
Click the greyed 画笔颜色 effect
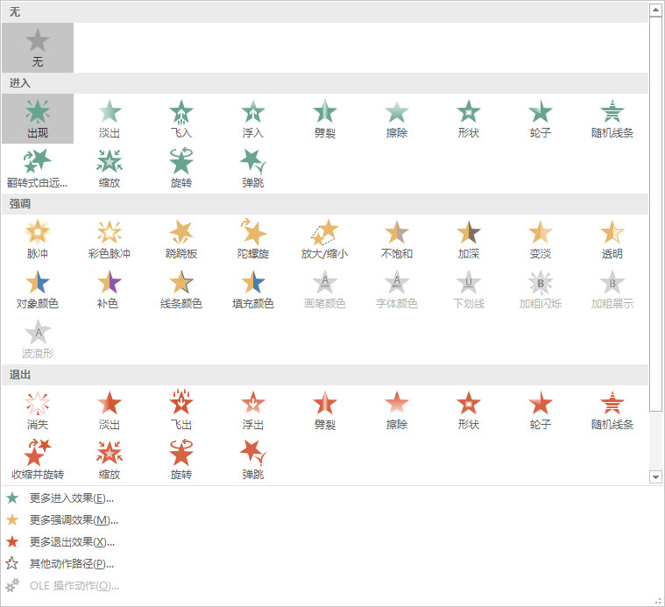coord(325,290)
